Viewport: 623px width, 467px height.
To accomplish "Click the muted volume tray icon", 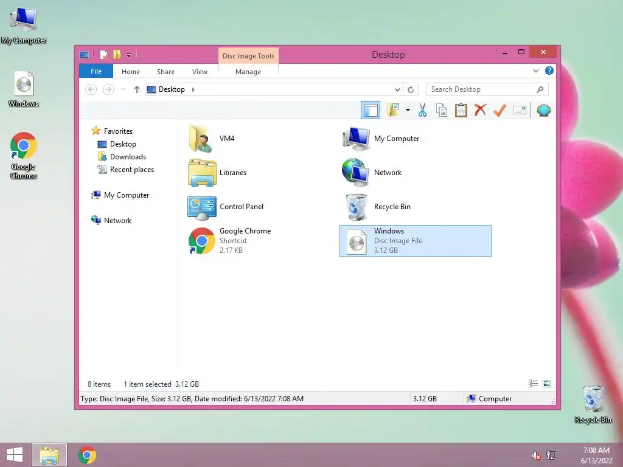I will [536, 455].
